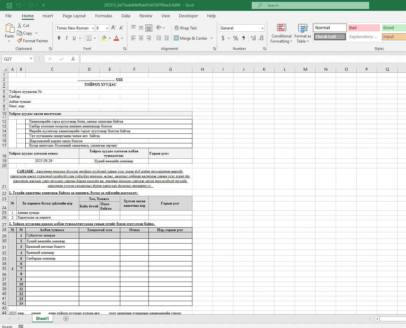Click the Increase Font Size icon
406x328 pixels.
coord(114,28)
